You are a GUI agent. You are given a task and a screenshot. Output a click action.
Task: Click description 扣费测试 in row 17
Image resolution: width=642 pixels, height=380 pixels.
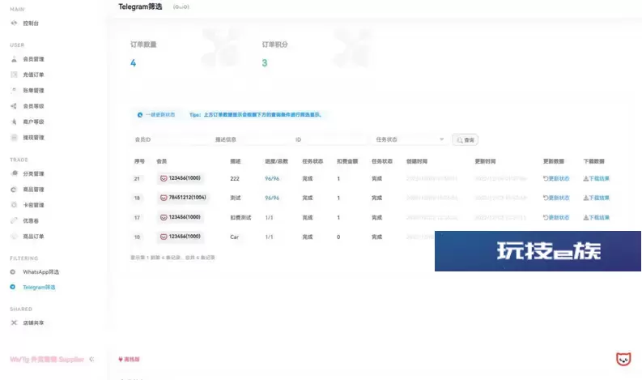240,217
